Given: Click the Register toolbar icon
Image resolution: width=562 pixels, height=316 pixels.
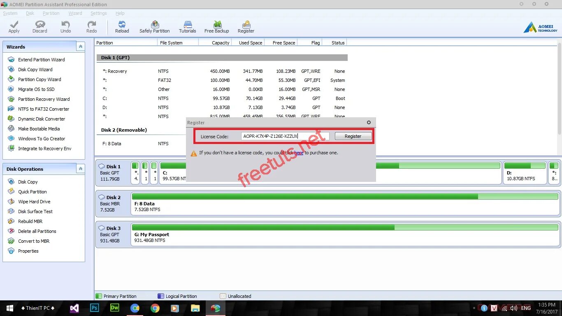Looking at the screenshot, I should tap(246, 27).
